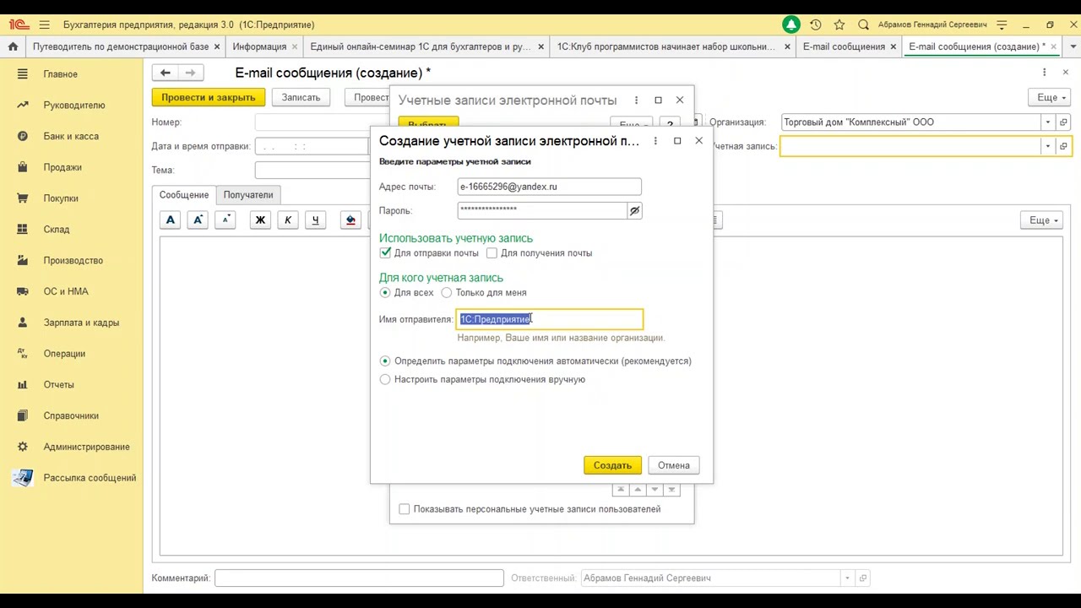This screenshot has height=608, width=1081.
Task: Go to the home page icon
Action: tap(13, 46)
